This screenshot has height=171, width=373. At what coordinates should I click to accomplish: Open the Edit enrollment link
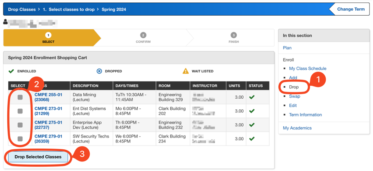(293, 105)
